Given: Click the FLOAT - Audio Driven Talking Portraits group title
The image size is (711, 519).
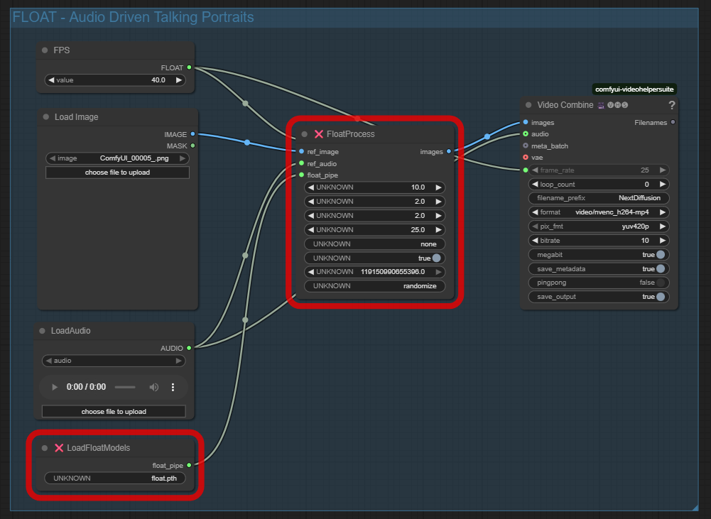Looking at the screenshot, I should [133, 17].
